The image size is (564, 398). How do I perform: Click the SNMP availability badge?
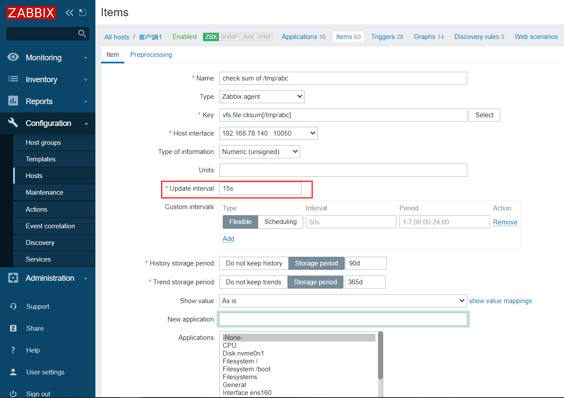coord(229,37)
